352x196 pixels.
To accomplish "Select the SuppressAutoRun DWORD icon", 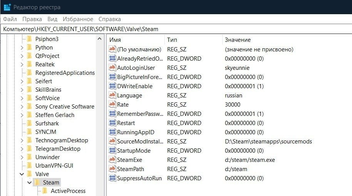I will point(112,178).
